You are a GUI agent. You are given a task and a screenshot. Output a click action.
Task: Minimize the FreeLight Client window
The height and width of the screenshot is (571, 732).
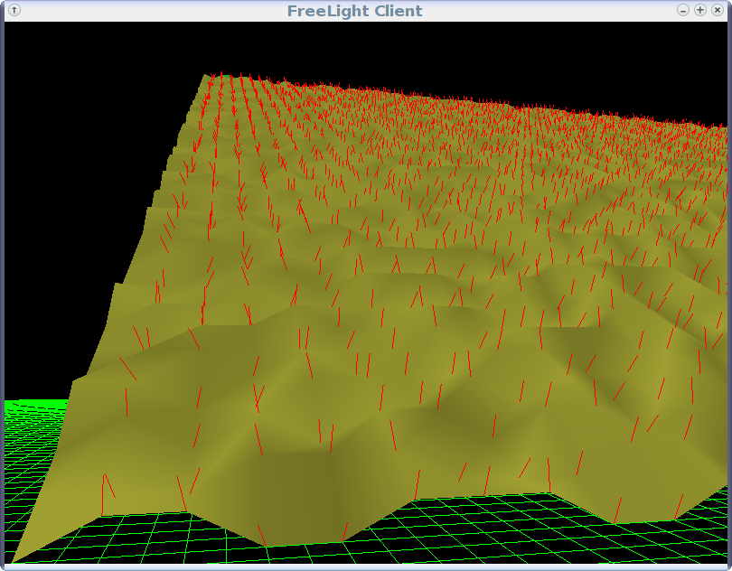[x=683, y=10]
